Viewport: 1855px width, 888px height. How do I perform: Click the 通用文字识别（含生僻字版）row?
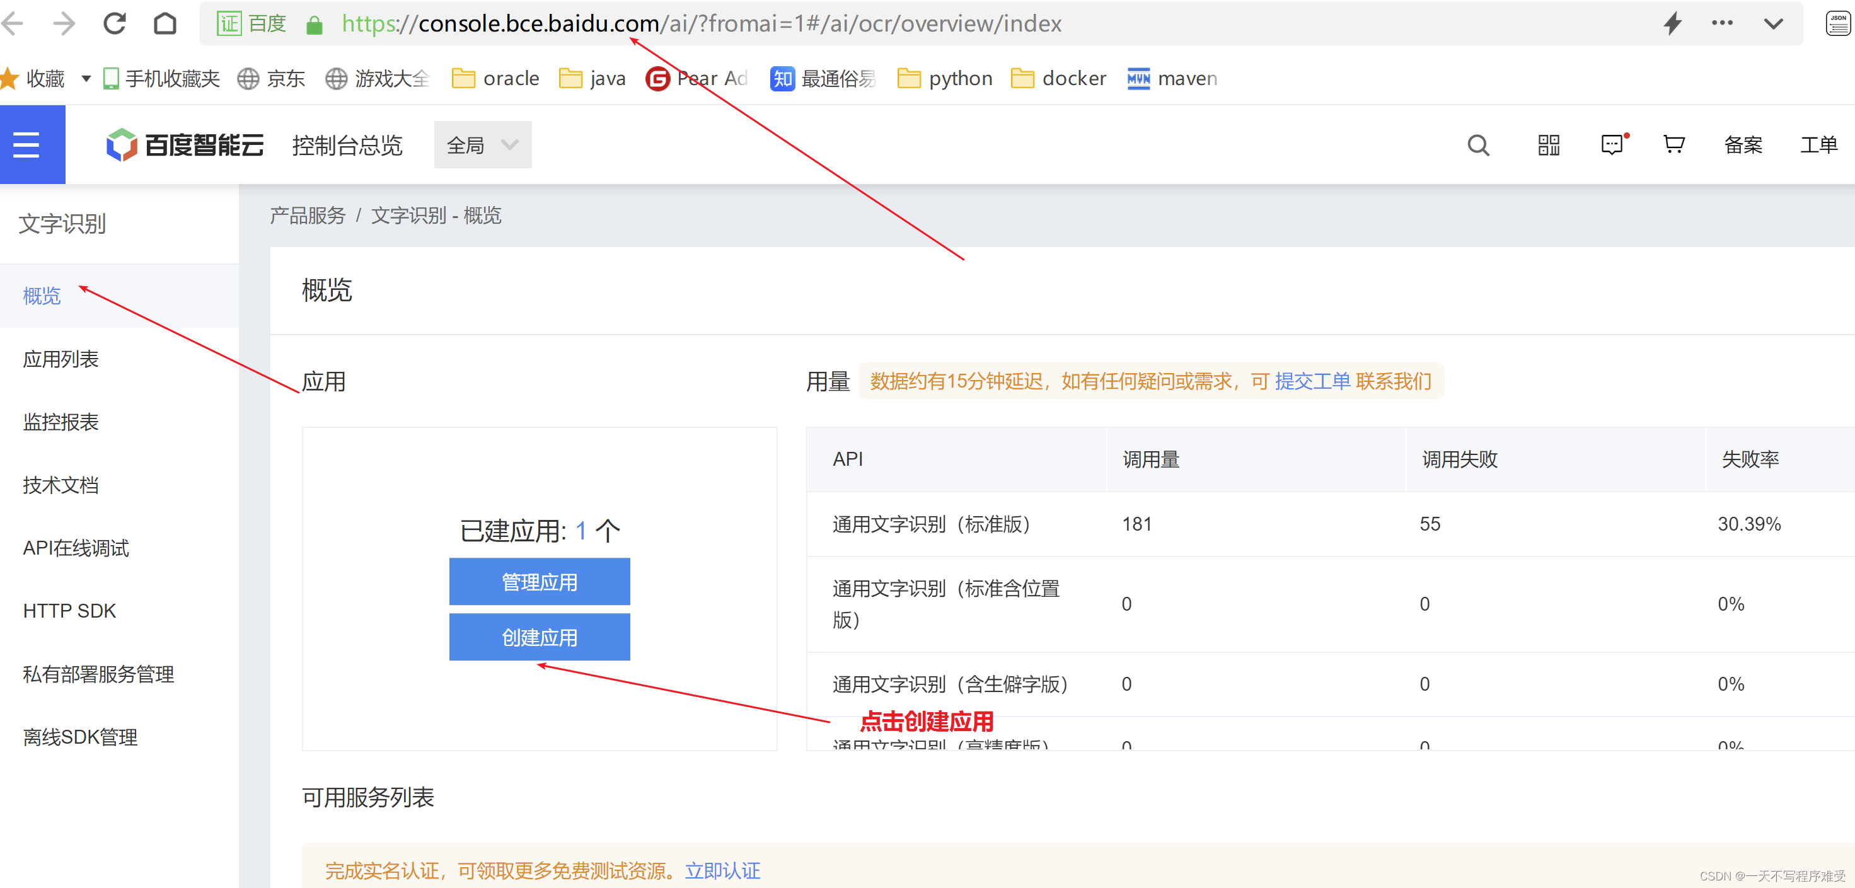pyautogui.click(x=1330, y=684)
